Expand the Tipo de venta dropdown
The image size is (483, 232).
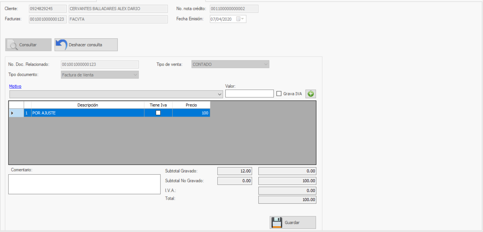click(265, 64)
